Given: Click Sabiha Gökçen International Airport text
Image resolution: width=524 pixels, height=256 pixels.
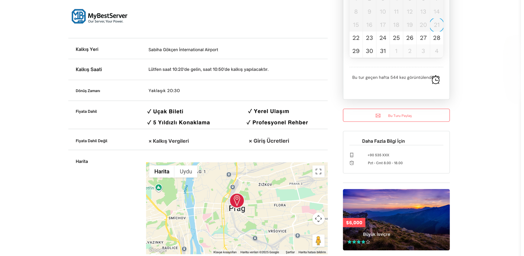Looking at the screenshot, I should click(183, 50).
